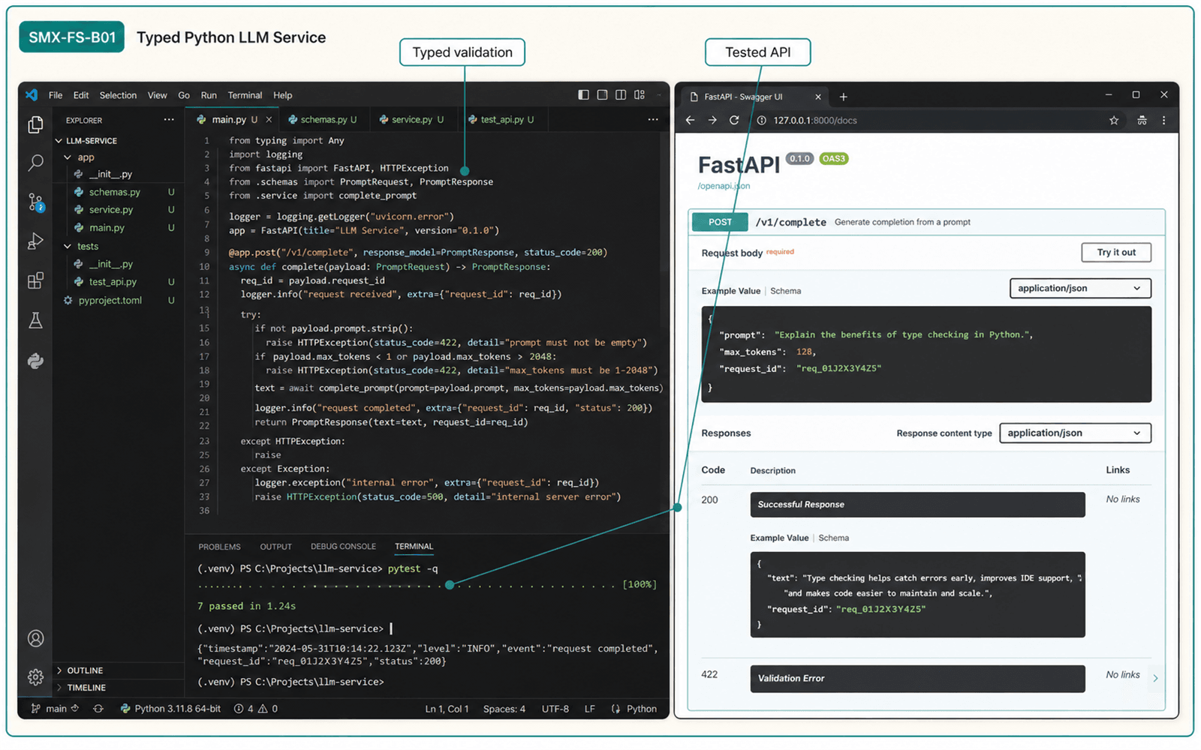
Task: Open service.py in the Explorer tree
Action: point(111,210)
